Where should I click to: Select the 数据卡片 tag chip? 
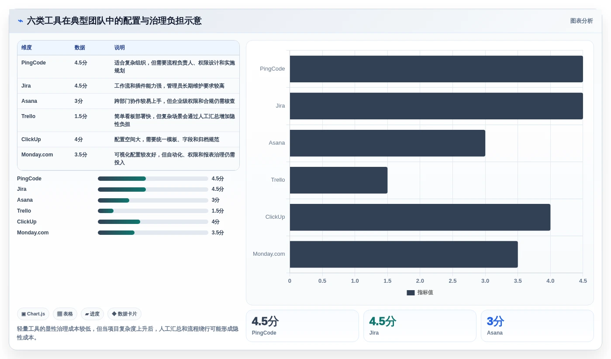[x=124, y=314]
